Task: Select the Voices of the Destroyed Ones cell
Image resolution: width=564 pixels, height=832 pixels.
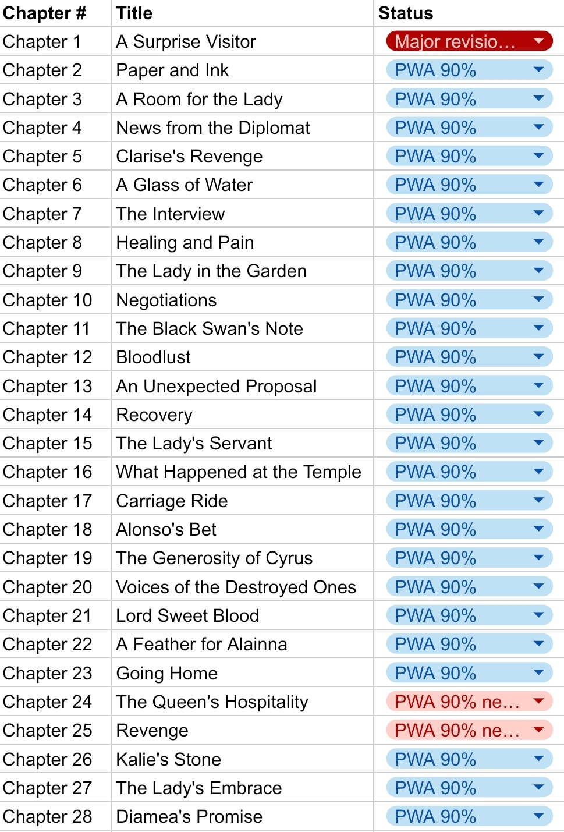Action: (x=242, y=587)
